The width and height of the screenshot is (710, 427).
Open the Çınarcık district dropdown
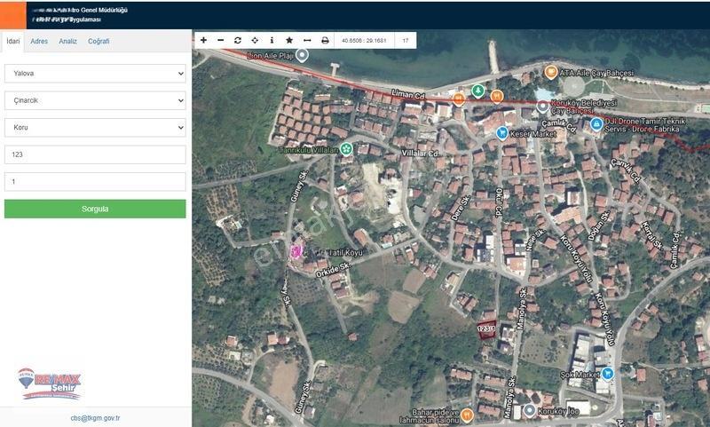pyautogui.click(x=95, y=100)
